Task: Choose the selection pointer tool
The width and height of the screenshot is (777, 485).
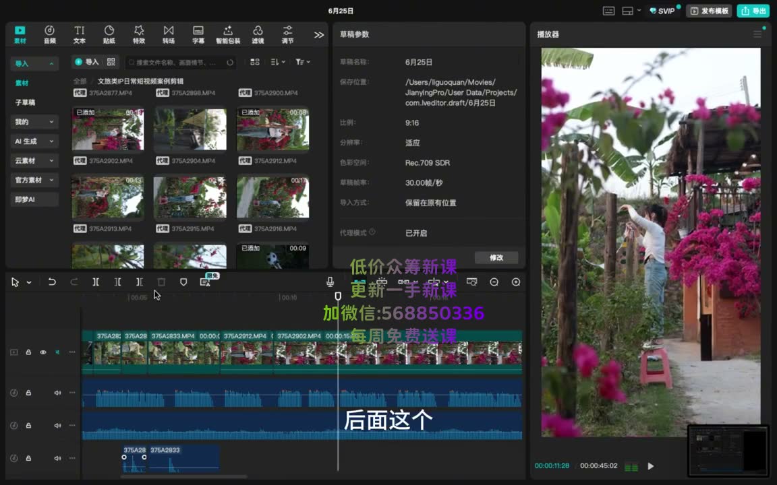Action: click(x=15, y=282)
